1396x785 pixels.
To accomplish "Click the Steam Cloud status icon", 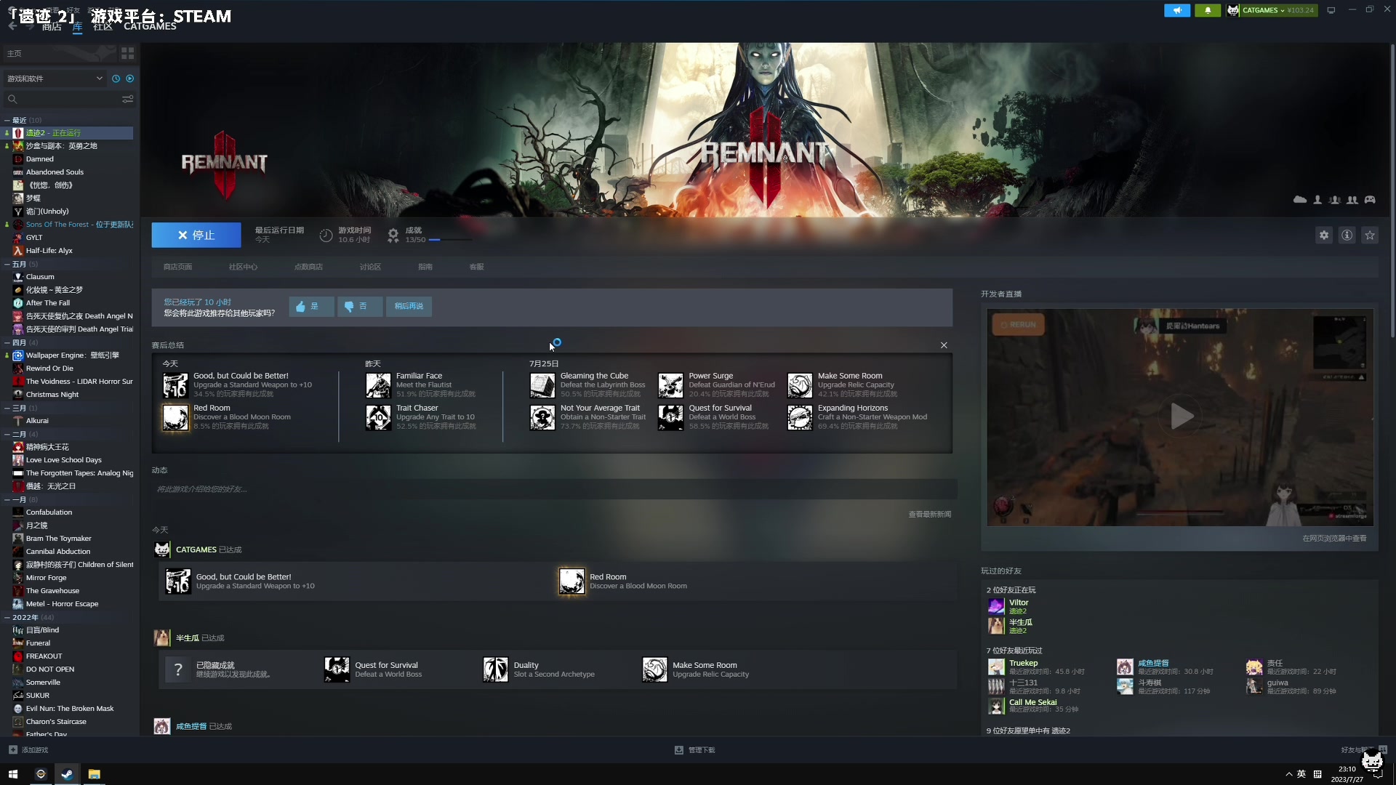I will pyautogui.click(x=1300, y=199).
